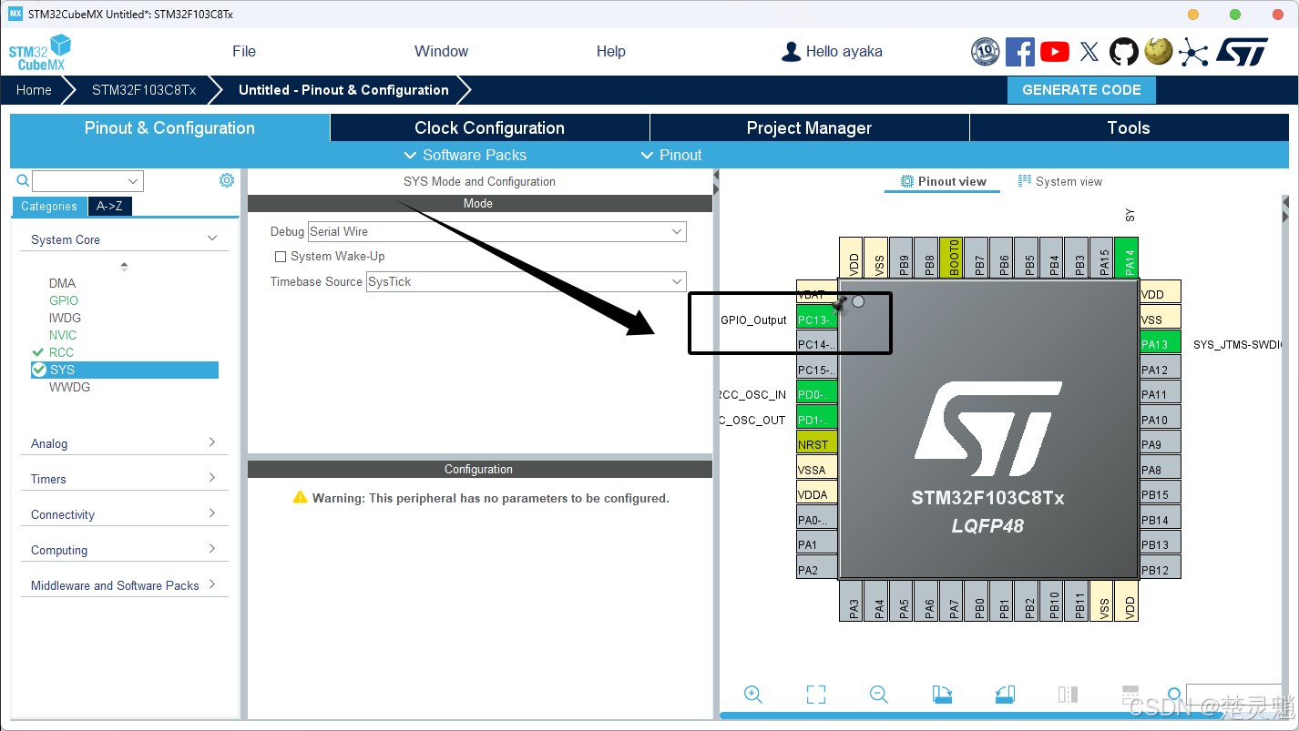Expand Middleware and Software Packs category

click(x=125, y=585)
